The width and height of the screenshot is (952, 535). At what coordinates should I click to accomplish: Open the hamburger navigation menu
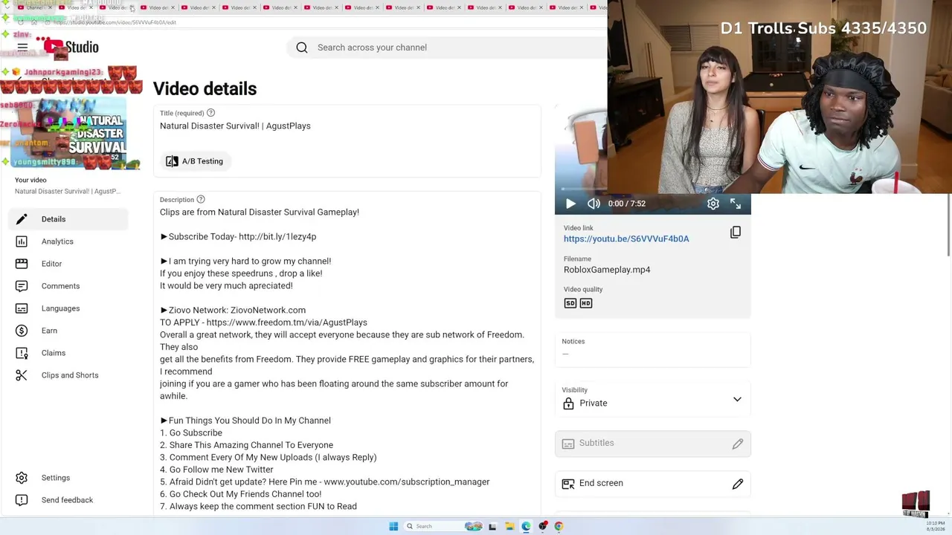(x=22, y=48)
